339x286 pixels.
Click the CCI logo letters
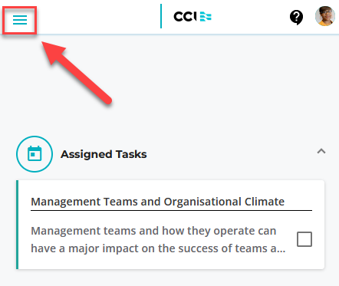click(x=185, y=17)
